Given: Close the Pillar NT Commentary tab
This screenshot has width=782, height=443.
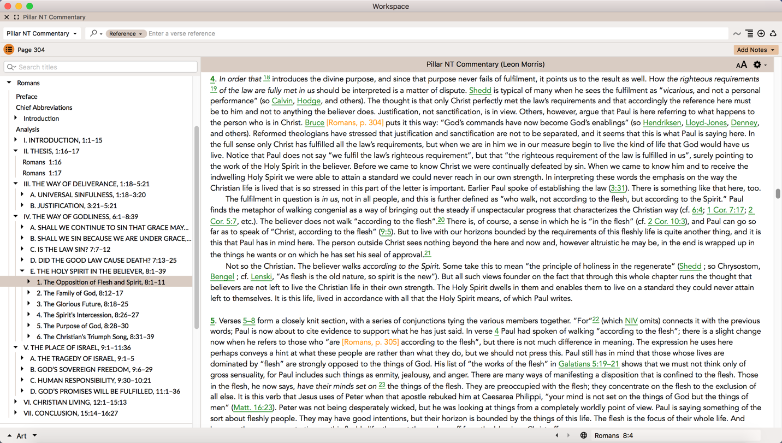Looking at the screenshot, I should (x=7, y=17).
